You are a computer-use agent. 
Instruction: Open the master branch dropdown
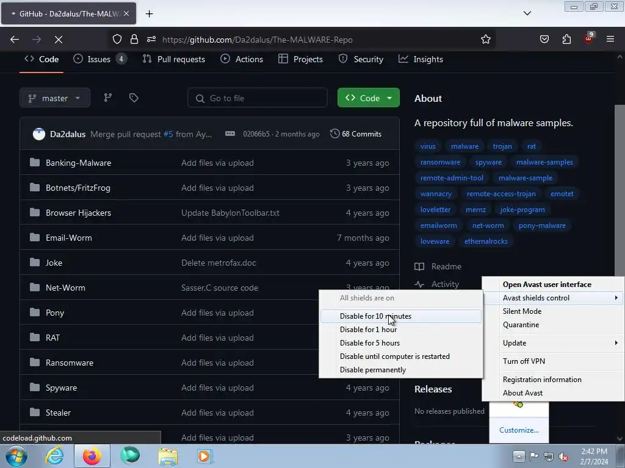[x=54, y=98]
